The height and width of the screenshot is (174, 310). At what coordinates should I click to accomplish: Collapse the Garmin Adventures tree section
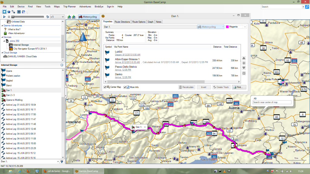tap(2, 25)
